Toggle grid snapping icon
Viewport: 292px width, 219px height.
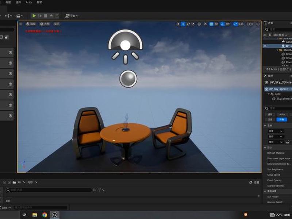211,24
